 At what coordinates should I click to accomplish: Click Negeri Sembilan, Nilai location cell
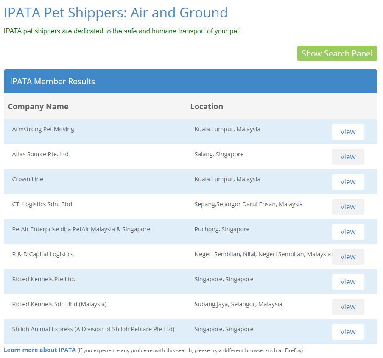(263, 254)
